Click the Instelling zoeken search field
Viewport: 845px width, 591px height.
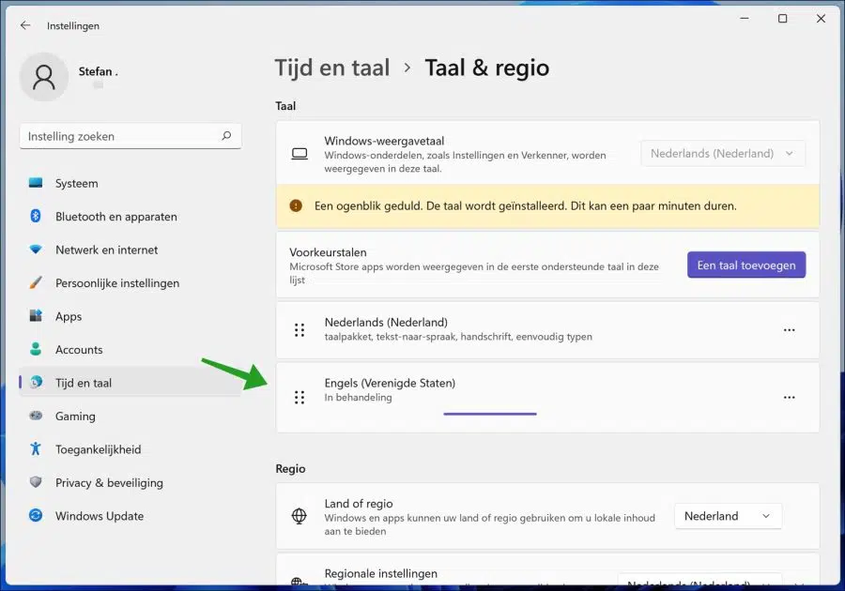pyautogui.click(x=131, y=136)
